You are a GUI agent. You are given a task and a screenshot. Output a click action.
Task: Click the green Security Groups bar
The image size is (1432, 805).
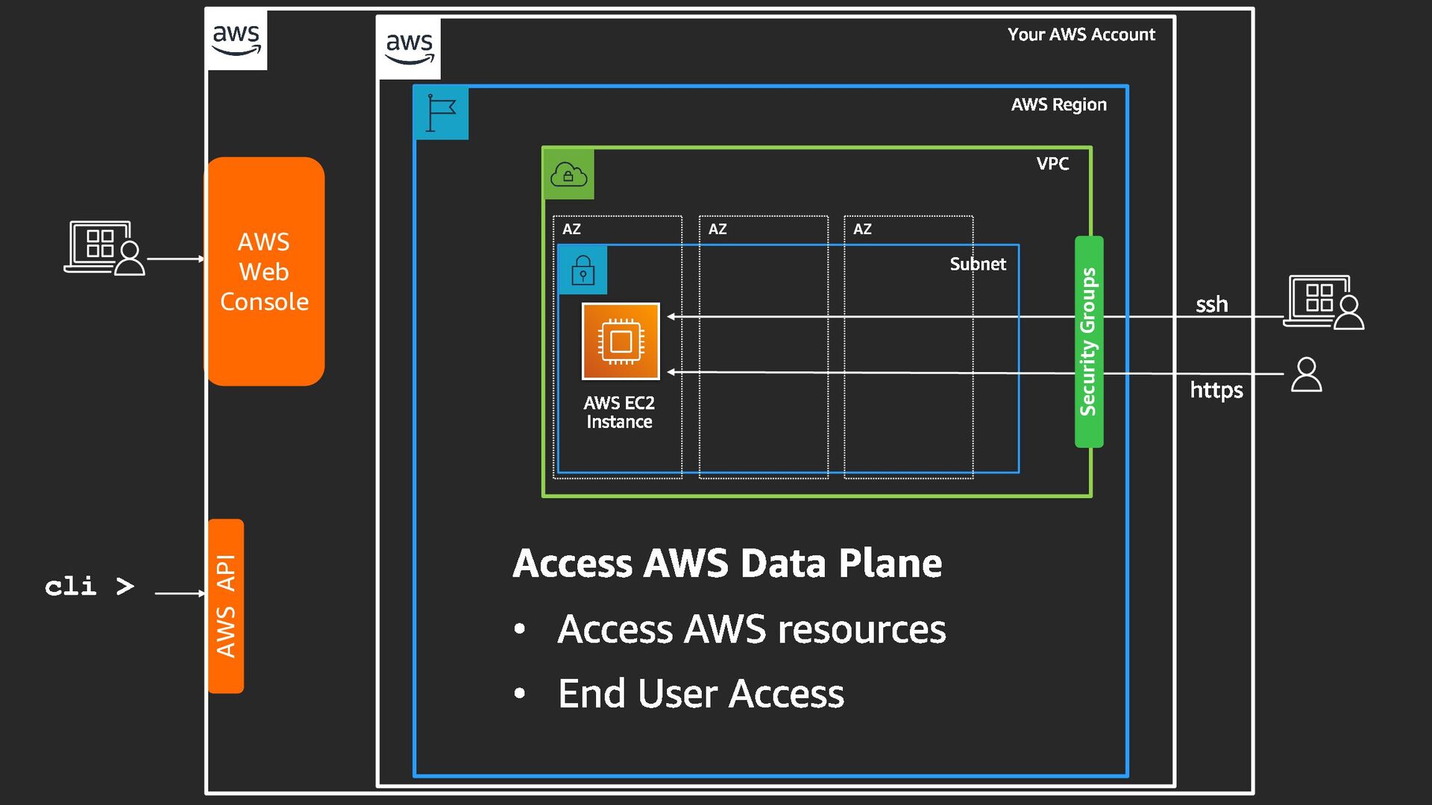1089,341
